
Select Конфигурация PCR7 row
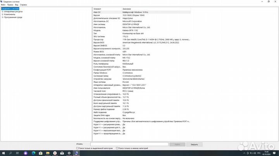coord(142,70)
